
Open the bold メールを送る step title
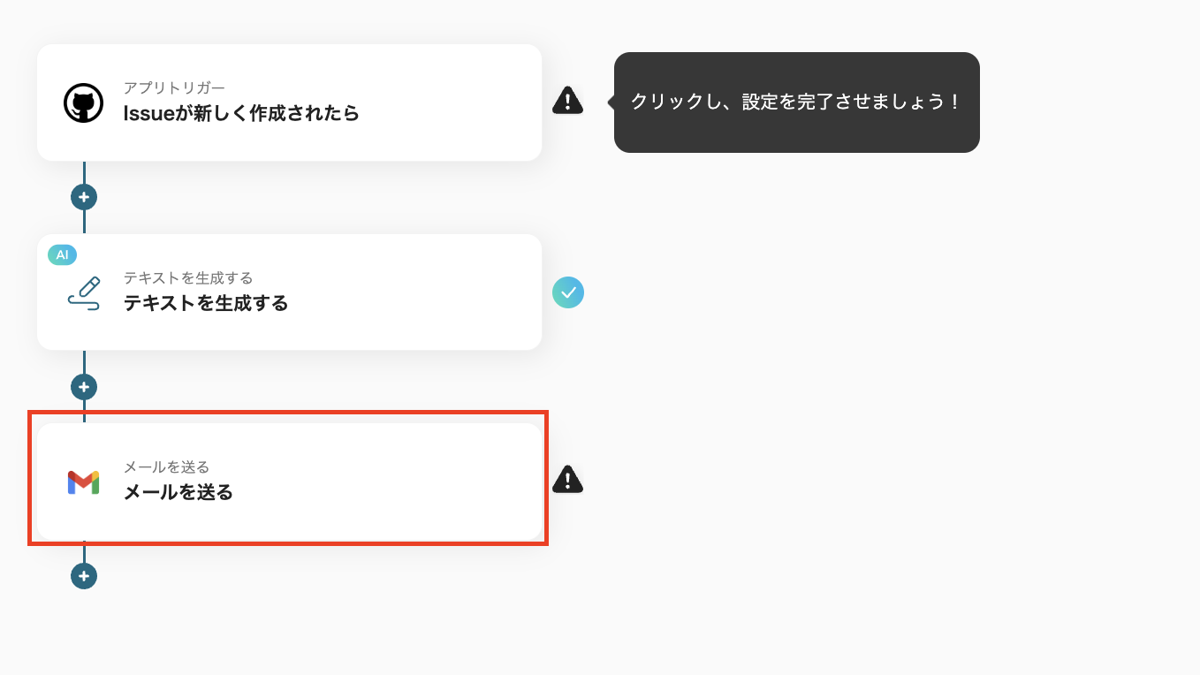coord(178,492)
